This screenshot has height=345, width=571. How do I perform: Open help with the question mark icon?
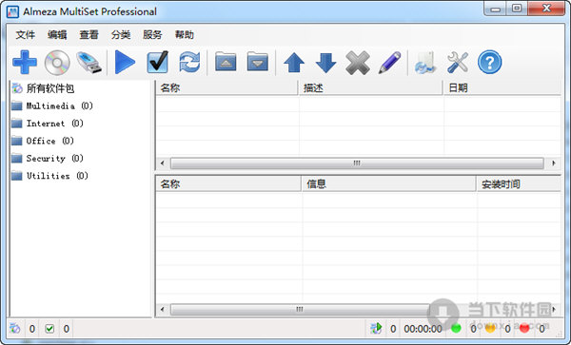pyautogui.click(x=489, y=62)
